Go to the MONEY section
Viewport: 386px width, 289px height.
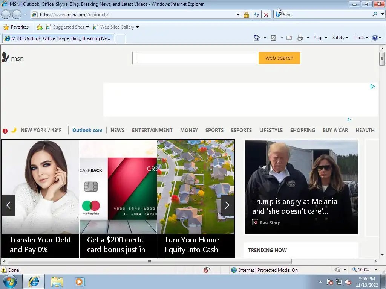[x=189, y=130]
